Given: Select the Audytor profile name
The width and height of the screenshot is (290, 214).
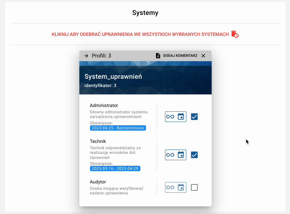Looking at the screenshot, I should point(98,182).
